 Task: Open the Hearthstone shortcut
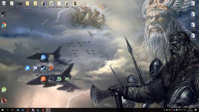point(51,58)
